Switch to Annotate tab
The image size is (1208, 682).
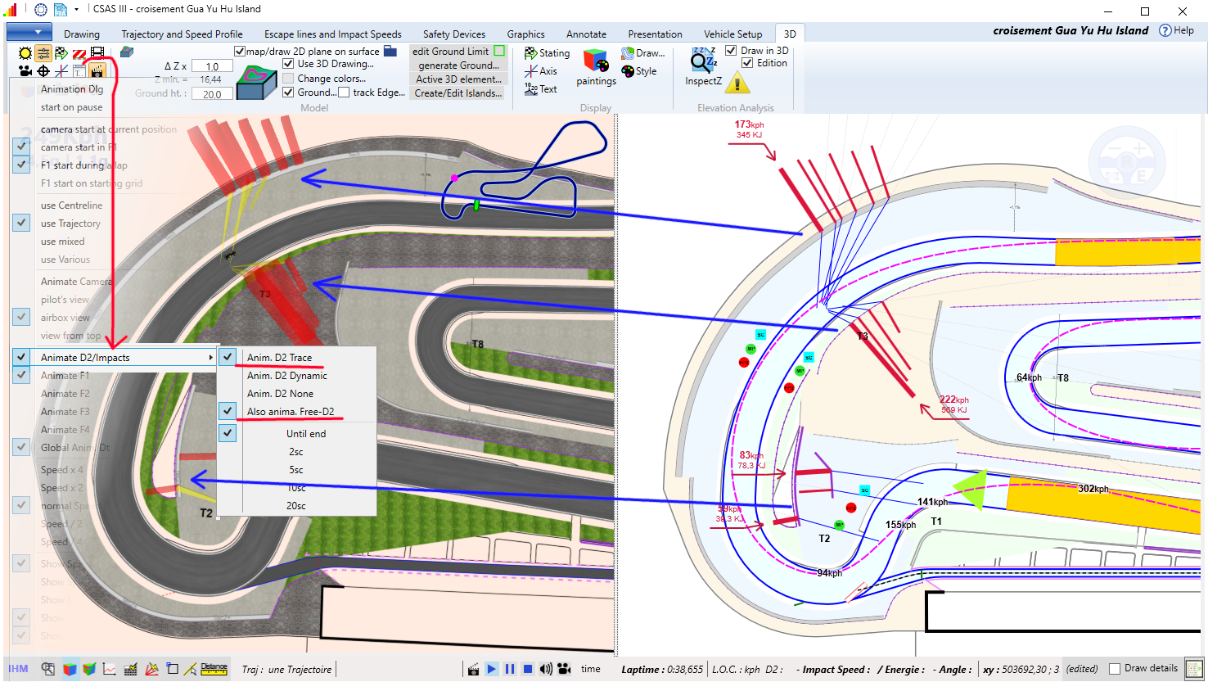pos(586,34)
